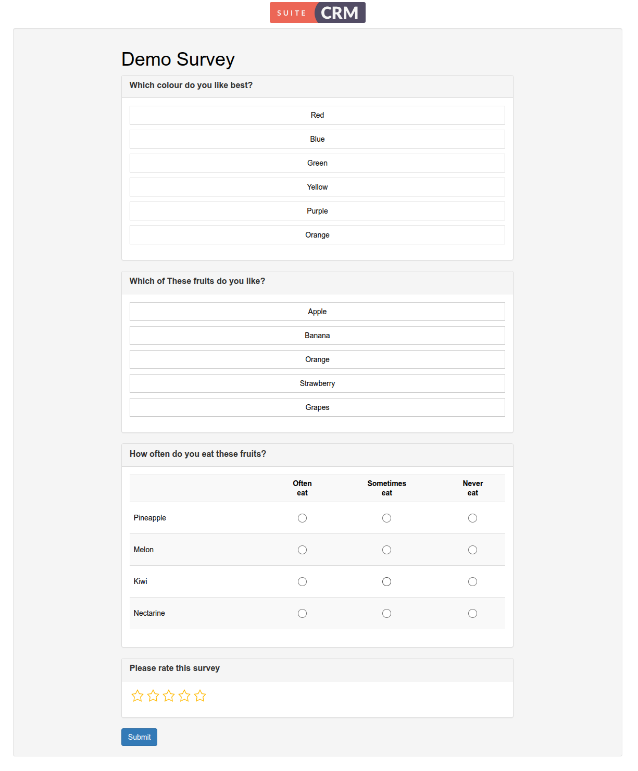Select Orange in the fruits list
This screenshot has height=771, width=638.
(x=317, y=359)
